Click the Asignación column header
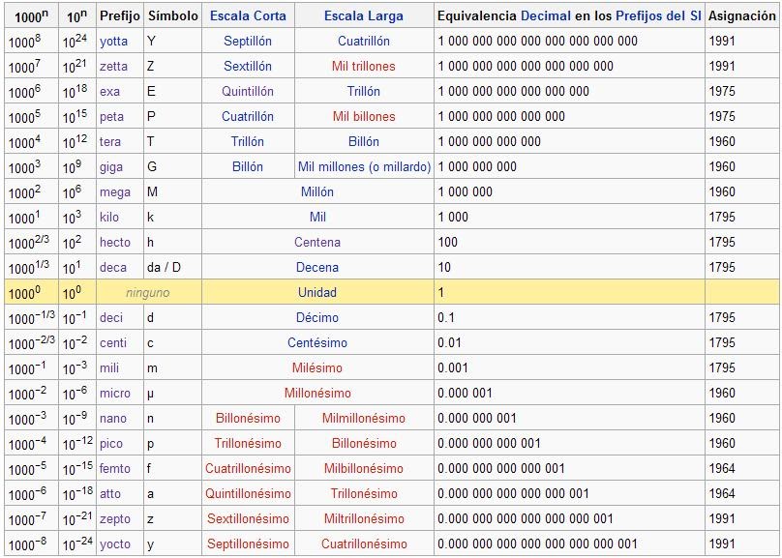The height and width of the screenshot is (558, 782). coord(742,15)
